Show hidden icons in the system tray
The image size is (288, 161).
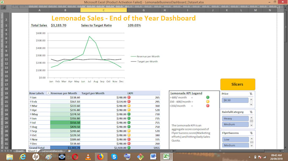[x=249, y=157]
